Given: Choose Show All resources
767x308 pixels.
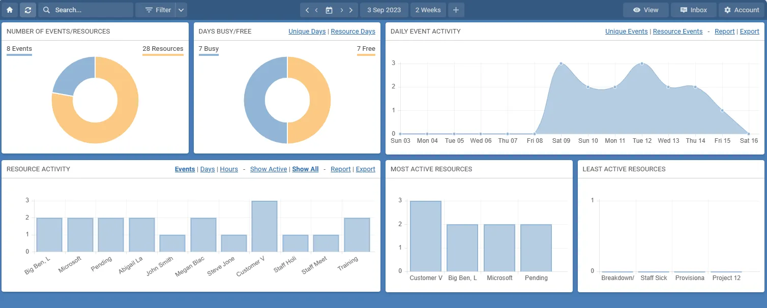Looking at the screenshot, I should point(305,169).
